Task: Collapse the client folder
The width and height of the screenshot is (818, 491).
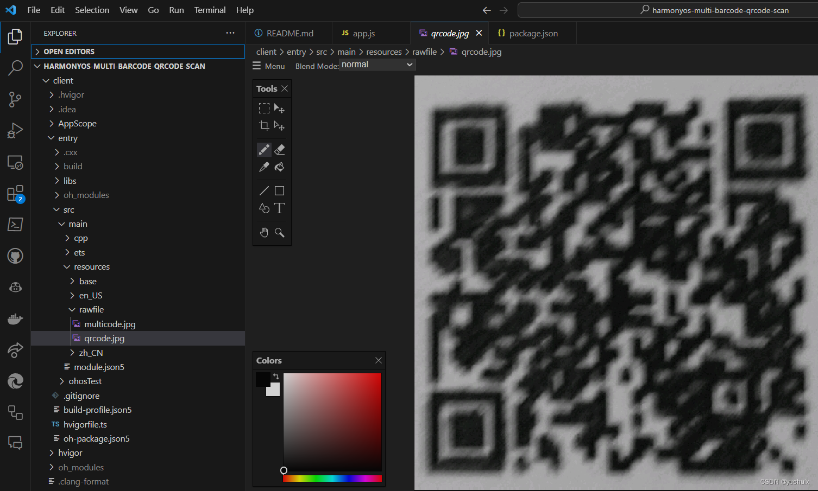Action: click(138, 80)
